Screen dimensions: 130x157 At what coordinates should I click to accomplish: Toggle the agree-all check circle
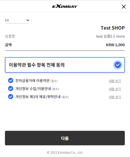pos(118,65)
